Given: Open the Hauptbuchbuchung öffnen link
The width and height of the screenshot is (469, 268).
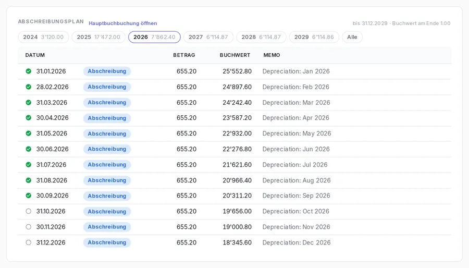Looking at the screenshot, I should point(122,23).
